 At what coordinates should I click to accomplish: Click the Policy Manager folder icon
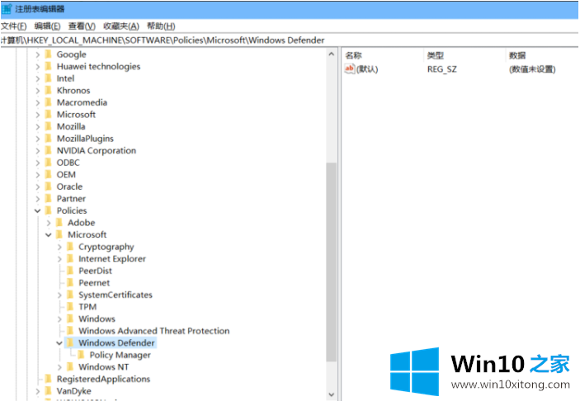coord(82,355)
